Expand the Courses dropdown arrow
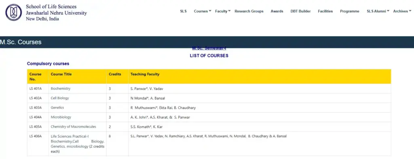 coord(210,11)
